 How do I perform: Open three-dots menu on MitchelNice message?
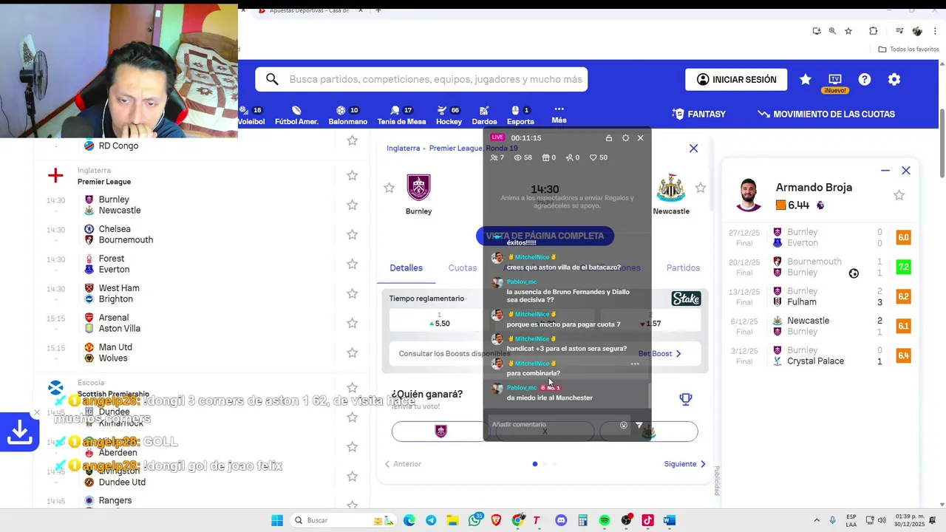click(635, 364)
